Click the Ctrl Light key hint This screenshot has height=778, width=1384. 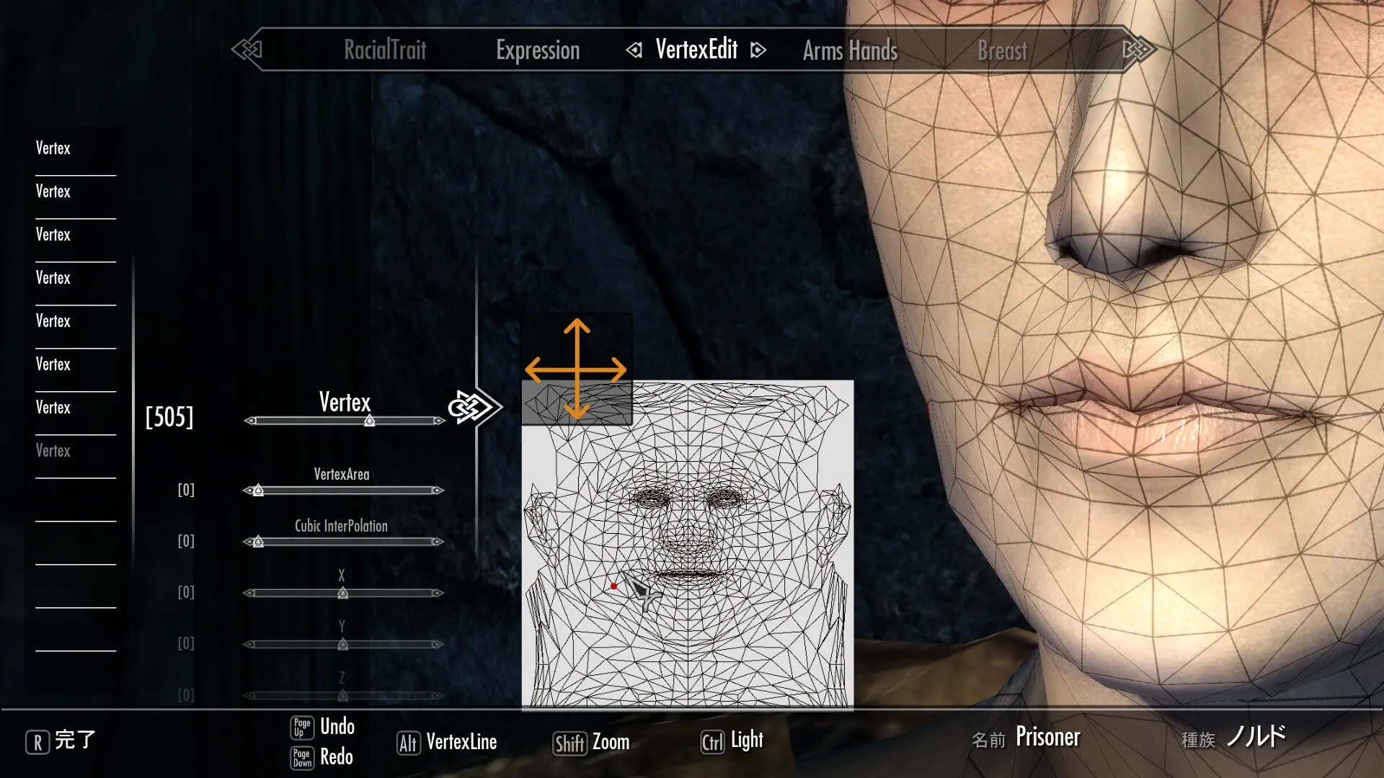click(732, 741)
